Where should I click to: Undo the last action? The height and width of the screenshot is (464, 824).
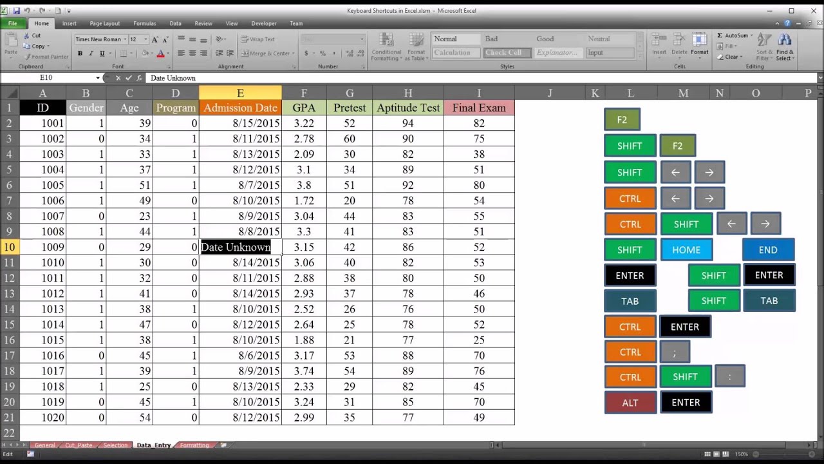[26, 11]
